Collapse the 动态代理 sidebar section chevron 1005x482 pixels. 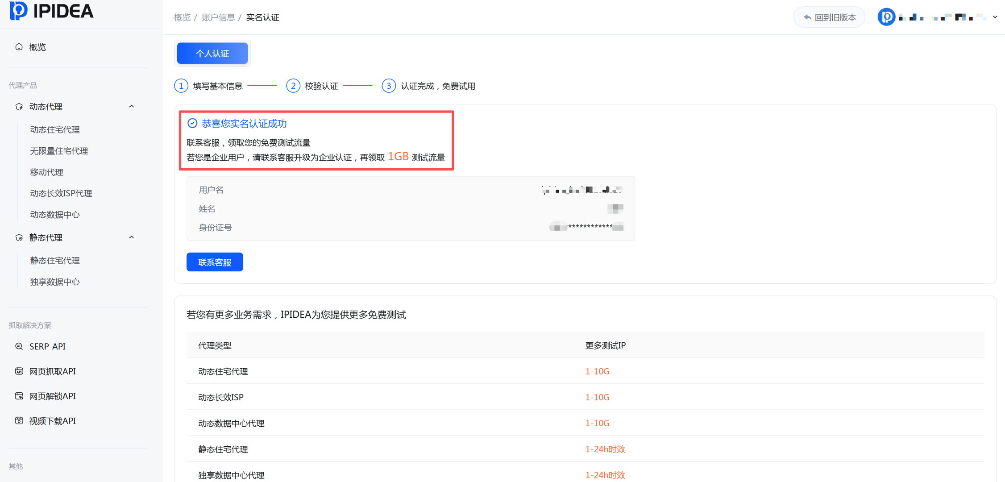pos(131,107)
